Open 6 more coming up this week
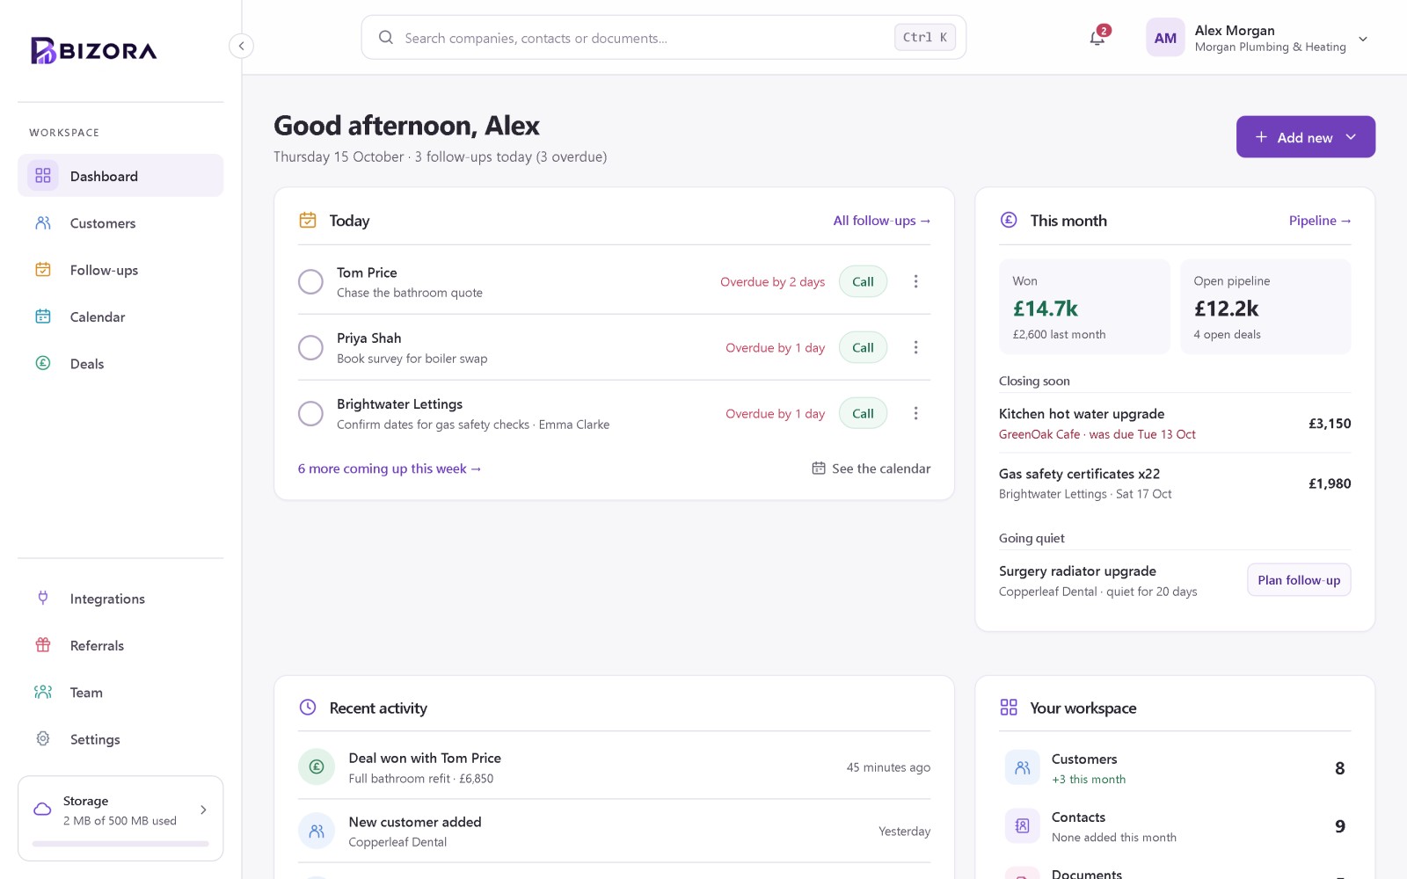The width and height of the screenshot is (1407, 879). [390, 469]
